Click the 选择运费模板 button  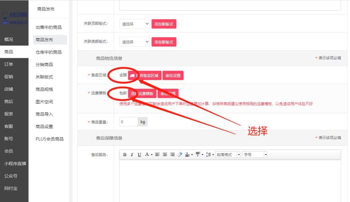pyautogui.click(x=142, y=93)
